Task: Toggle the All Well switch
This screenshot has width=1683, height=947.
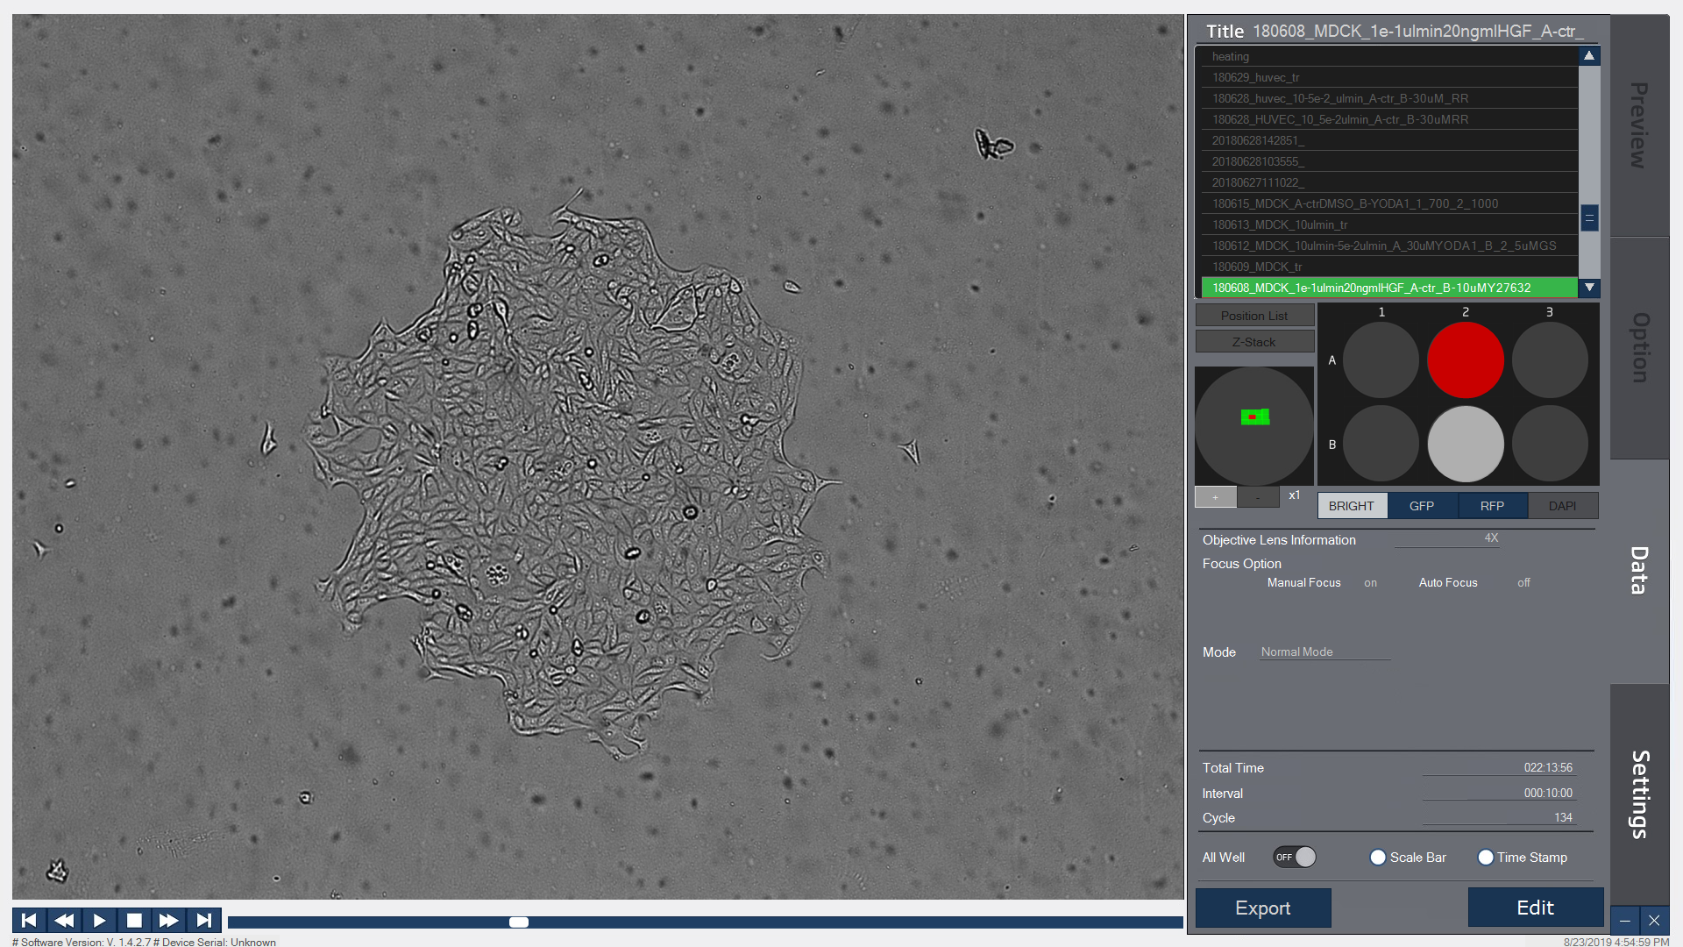Action: pos(1295,857)
